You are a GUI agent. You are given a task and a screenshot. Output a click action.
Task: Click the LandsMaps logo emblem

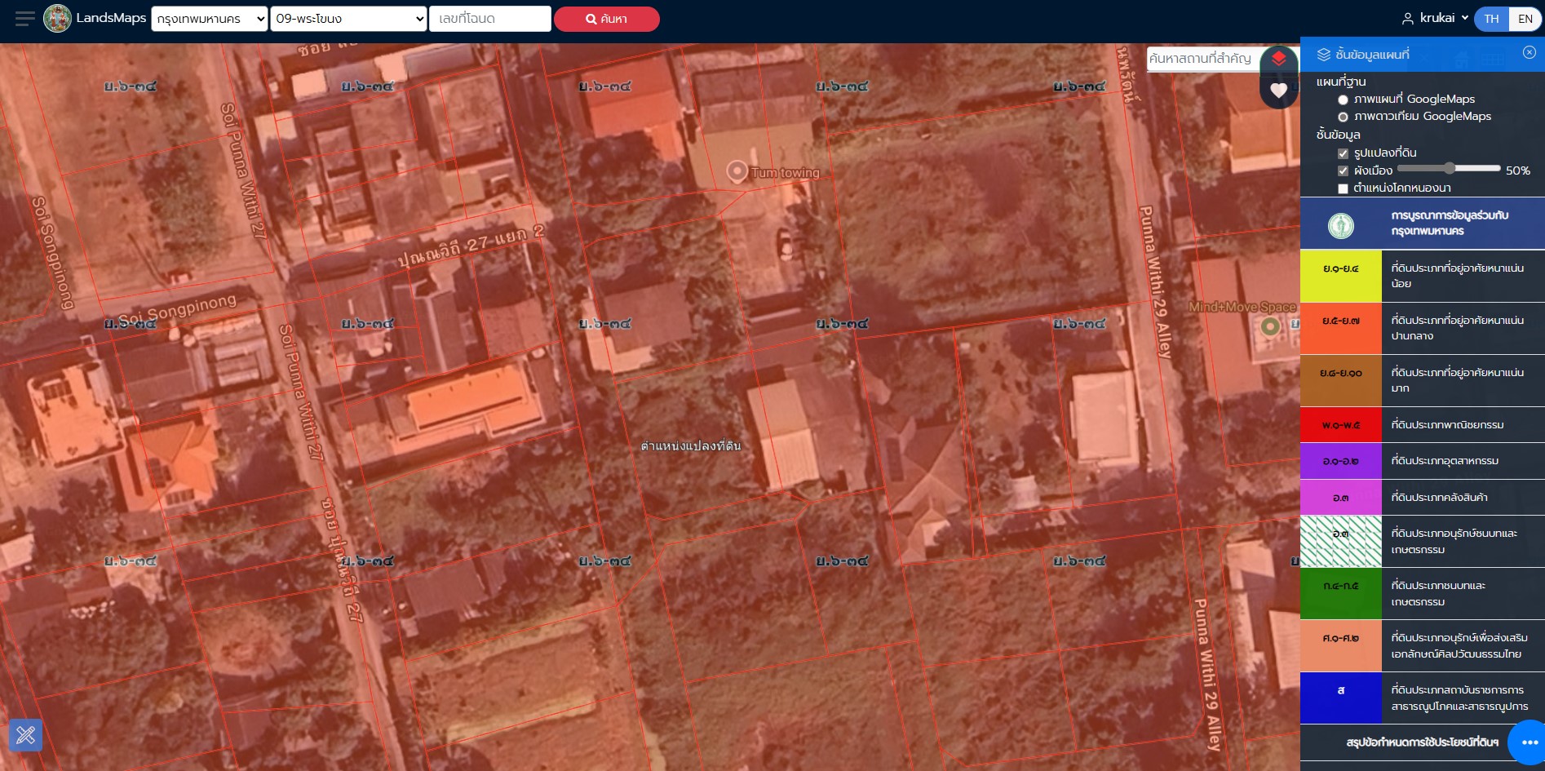click(x=57, y=18)
